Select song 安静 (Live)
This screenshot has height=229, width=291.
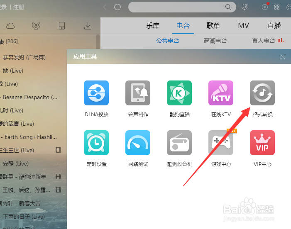coord(16,164)
